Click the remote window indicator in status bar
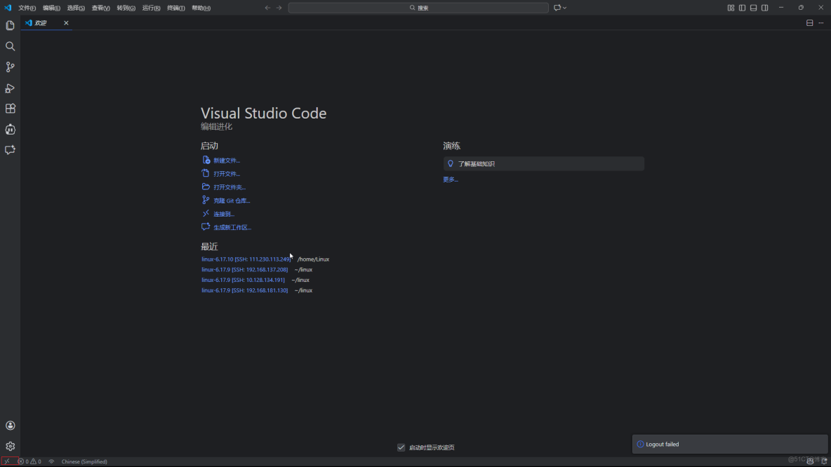Image resolution: width=831 pixels, height=467 pixels. (x=7, y=461)
